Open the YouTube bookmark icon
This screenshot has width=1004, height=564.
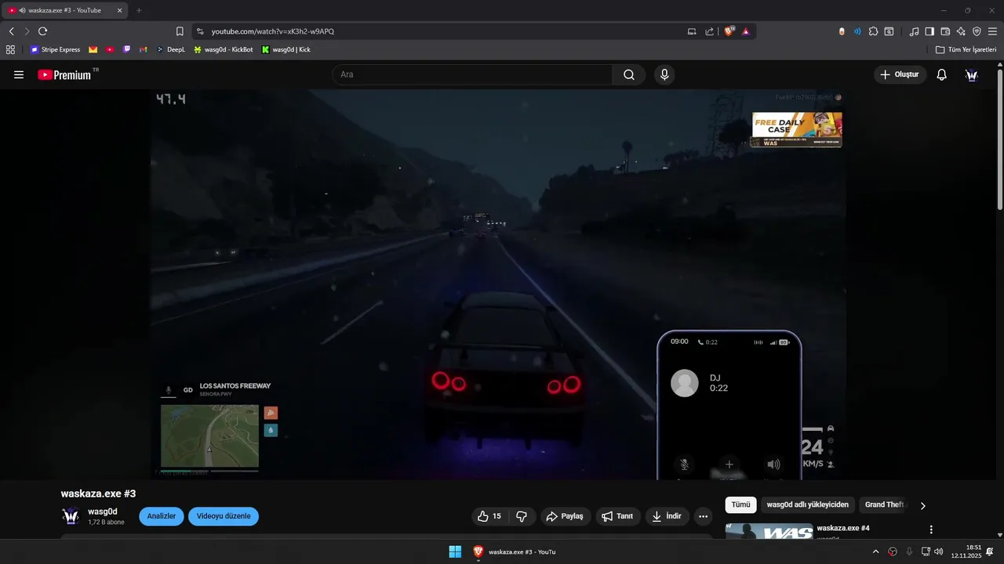point(110,49)
